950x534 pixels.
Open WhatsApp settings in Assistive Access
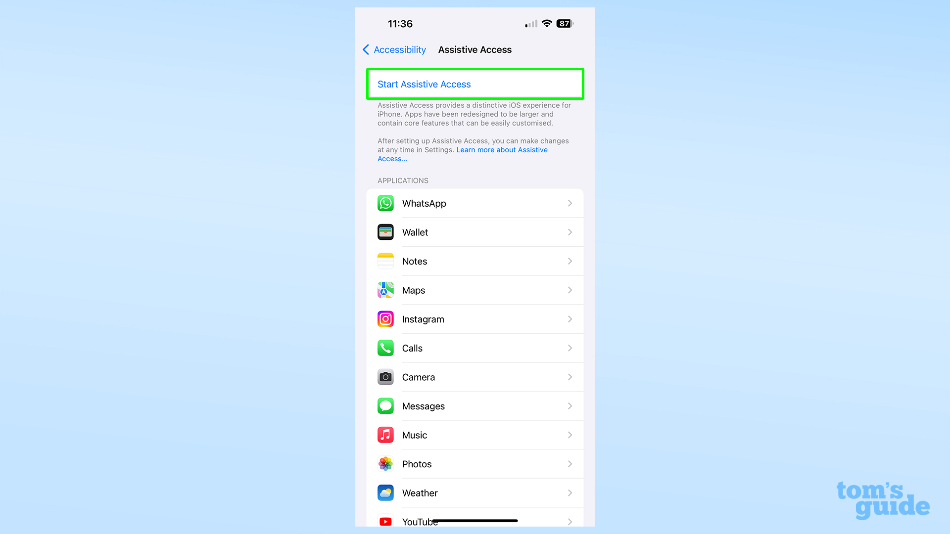pyautogui.click(x=475, y=203)
